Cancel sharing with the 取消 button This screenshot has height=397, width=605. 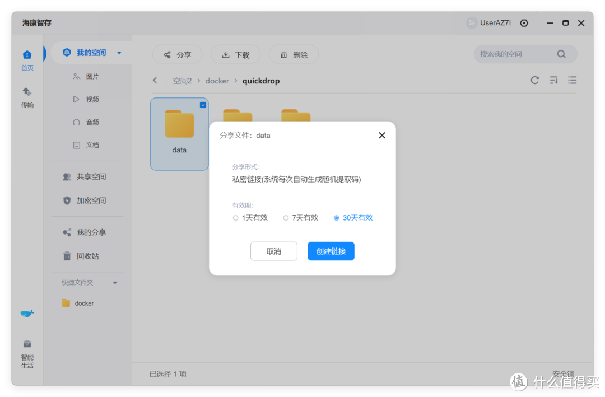click(x=273, y=251)
